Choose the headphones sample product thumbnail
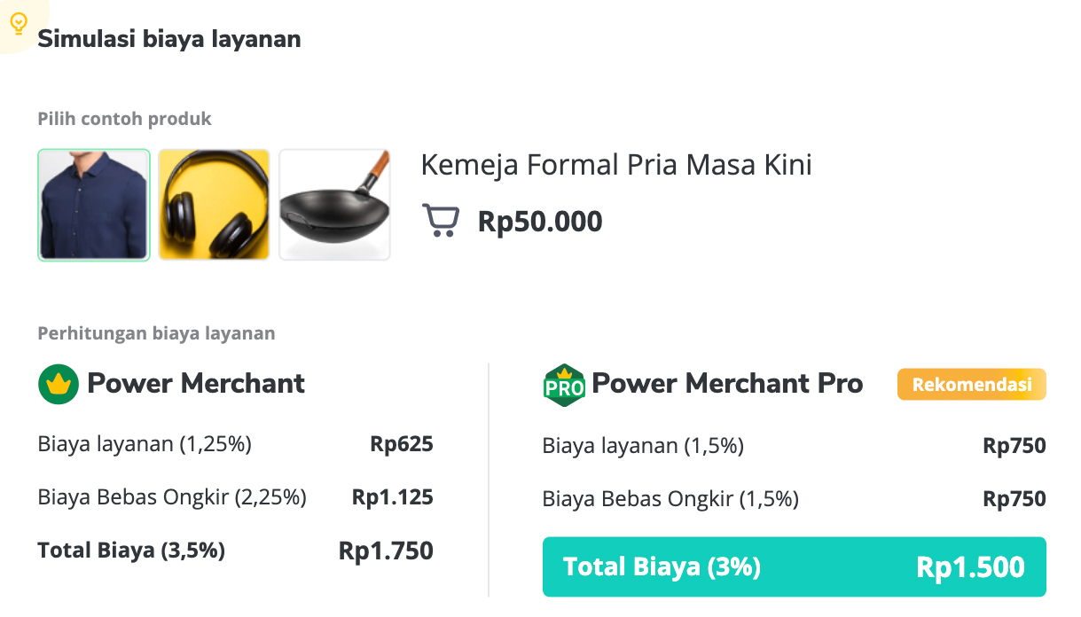 214,205
